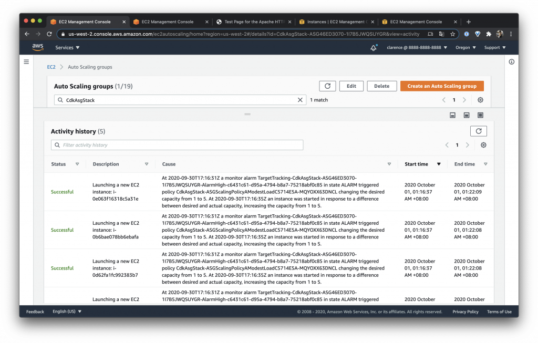Open browser profile avatar
The height and width of the screenshot is (343, 538).
point(500,34)
